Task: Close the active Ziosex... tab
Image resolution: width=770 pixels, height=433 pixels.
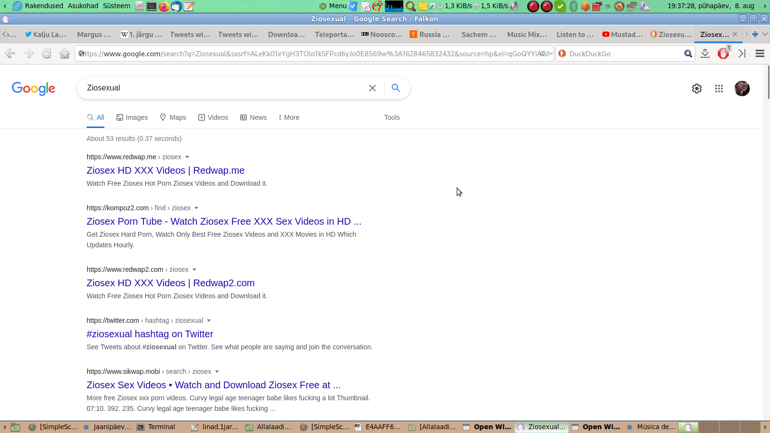Action: [x=735, y=34]
